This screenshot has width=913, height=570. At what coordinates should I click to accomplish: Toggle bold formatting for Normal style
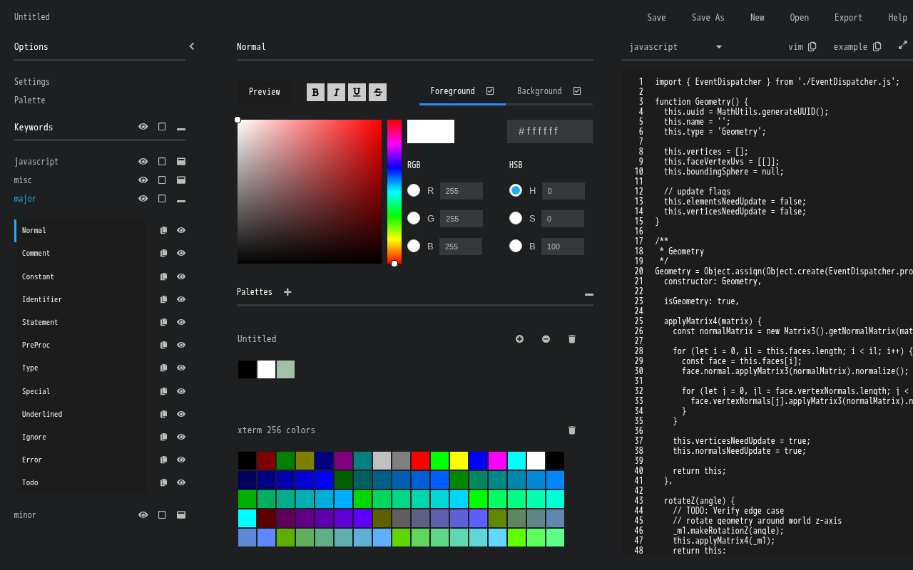click(315, 92)
